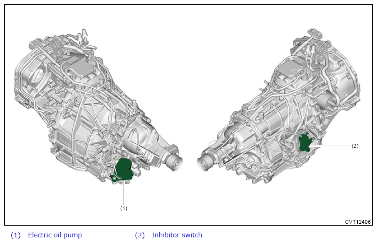Click the wiring connector atop right transmission

point(314,33)
